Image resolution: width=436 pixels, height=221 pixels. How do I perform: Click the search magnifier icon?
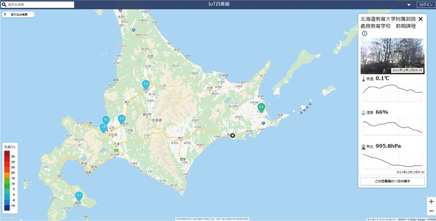[x=4, y=5]
